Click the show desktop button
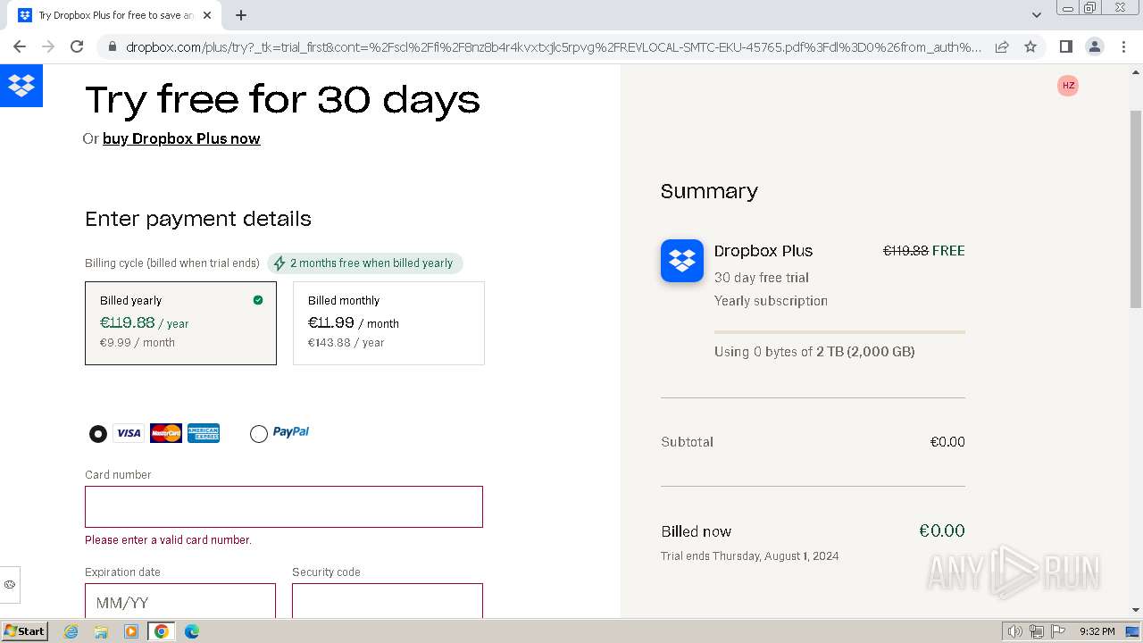1143x643 pixels. tap(1133, 631)
